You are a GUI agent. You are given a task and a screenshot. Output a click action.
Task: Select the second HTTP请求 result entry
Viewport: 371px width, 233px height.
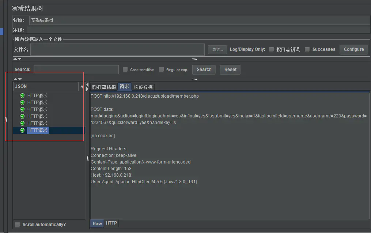tap(37, 102)
